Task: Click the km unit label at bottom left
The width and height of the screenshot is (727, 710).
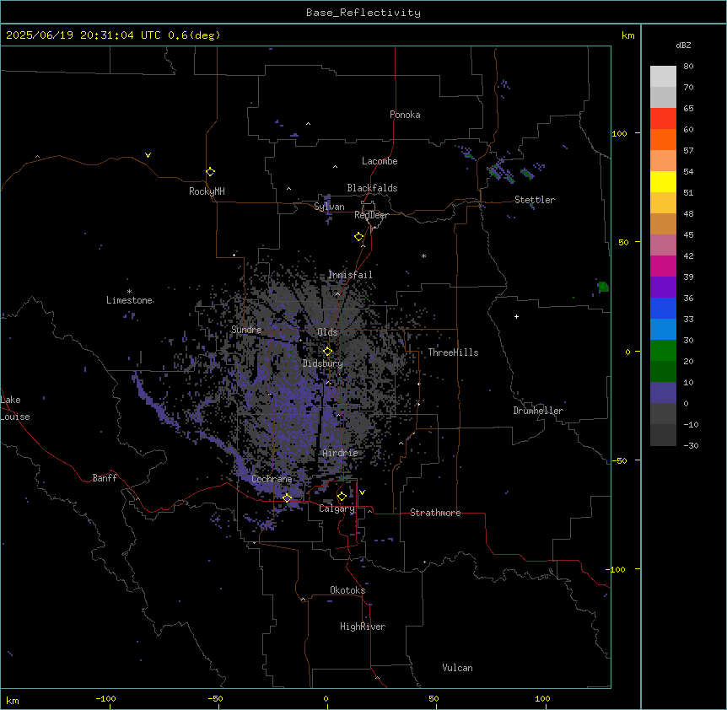Action: 13,700
